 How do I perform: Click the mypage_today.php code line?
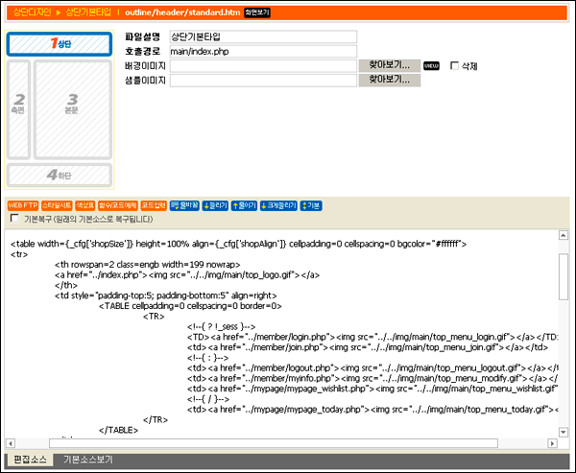(x=372, y=409)
